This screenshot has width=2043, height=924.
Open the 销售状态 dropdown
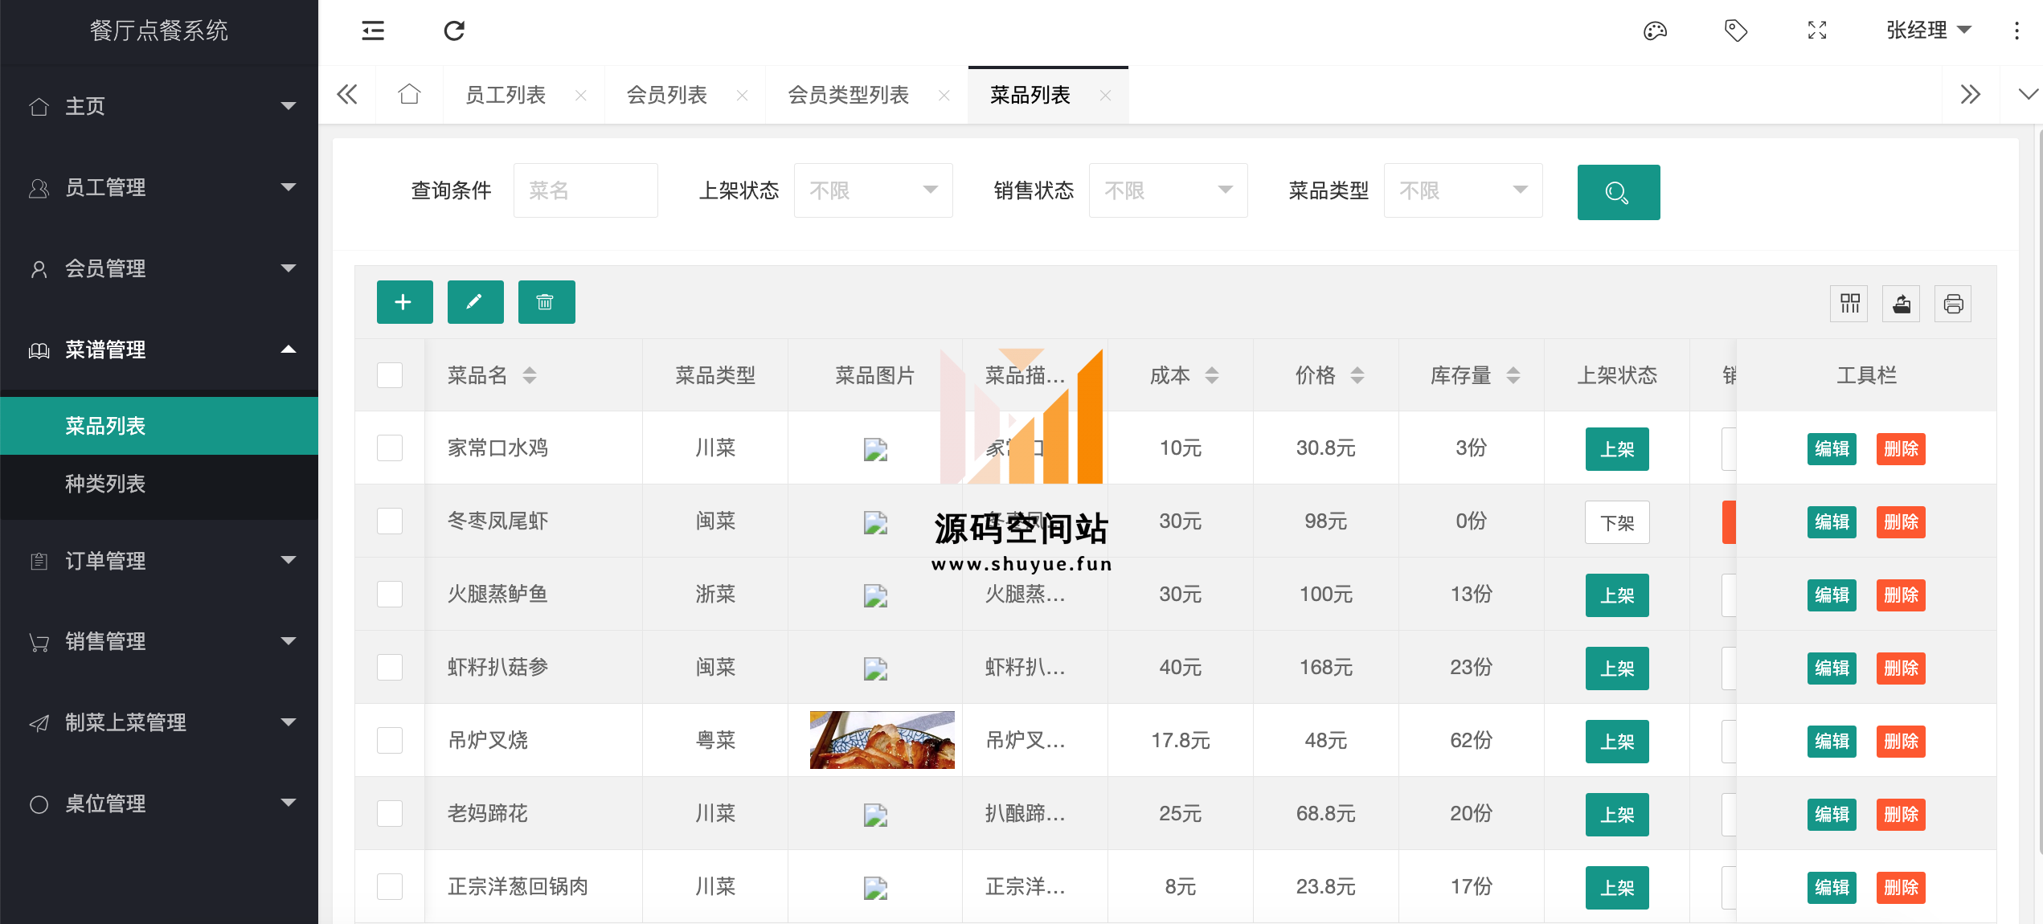[x=1168, y=190]
